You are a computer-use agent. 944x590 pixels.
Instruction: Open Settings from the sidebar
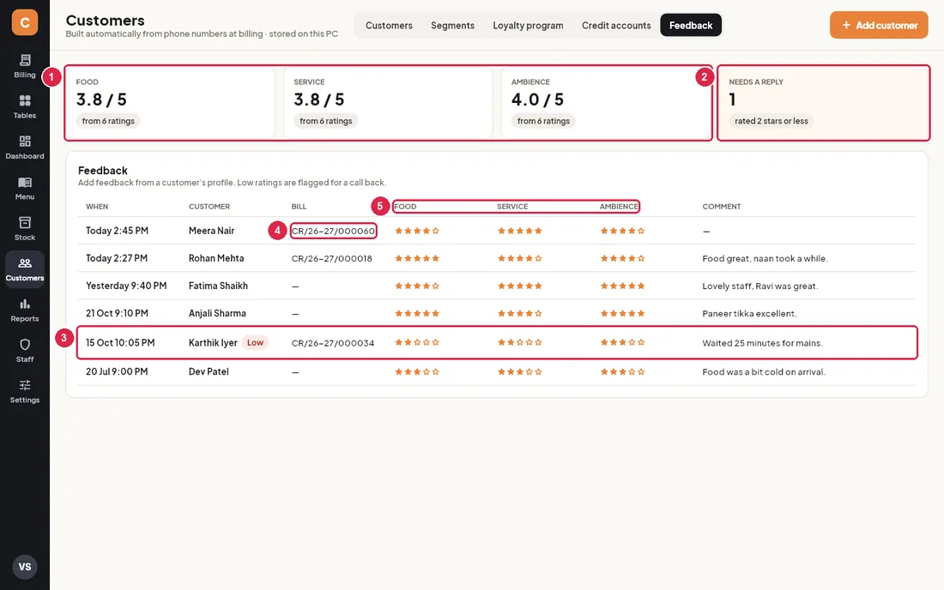click(x=25, y=392)
